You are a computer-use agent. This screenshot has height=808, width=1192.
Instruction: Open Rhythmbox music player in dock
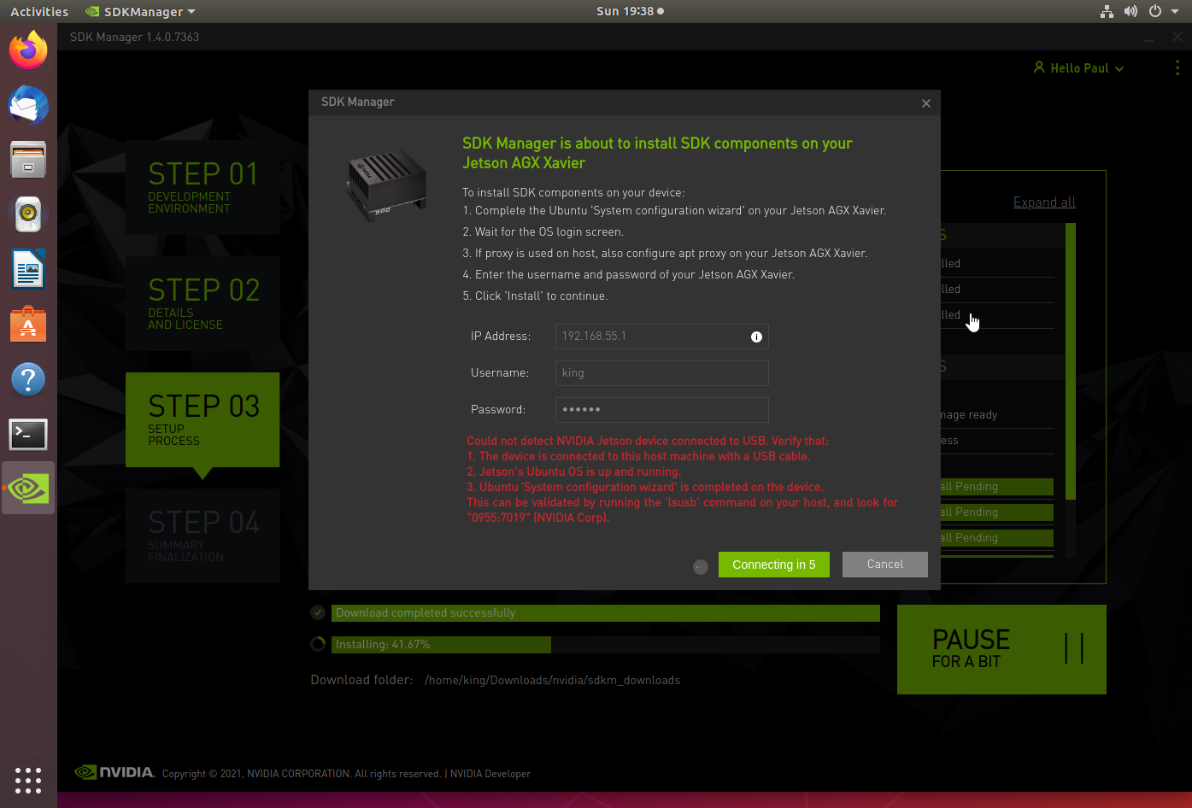point(28,214)
